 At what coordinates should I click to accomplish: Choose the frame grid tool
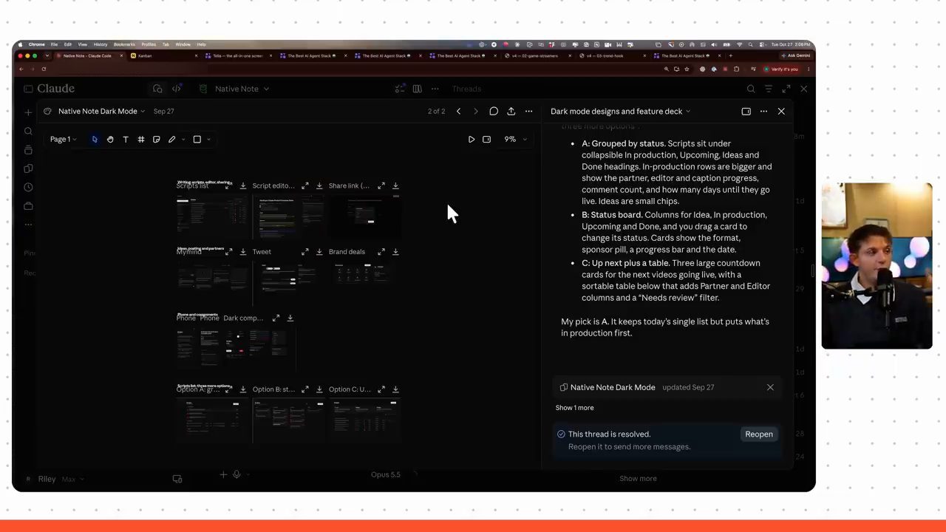tap(141, 139)
